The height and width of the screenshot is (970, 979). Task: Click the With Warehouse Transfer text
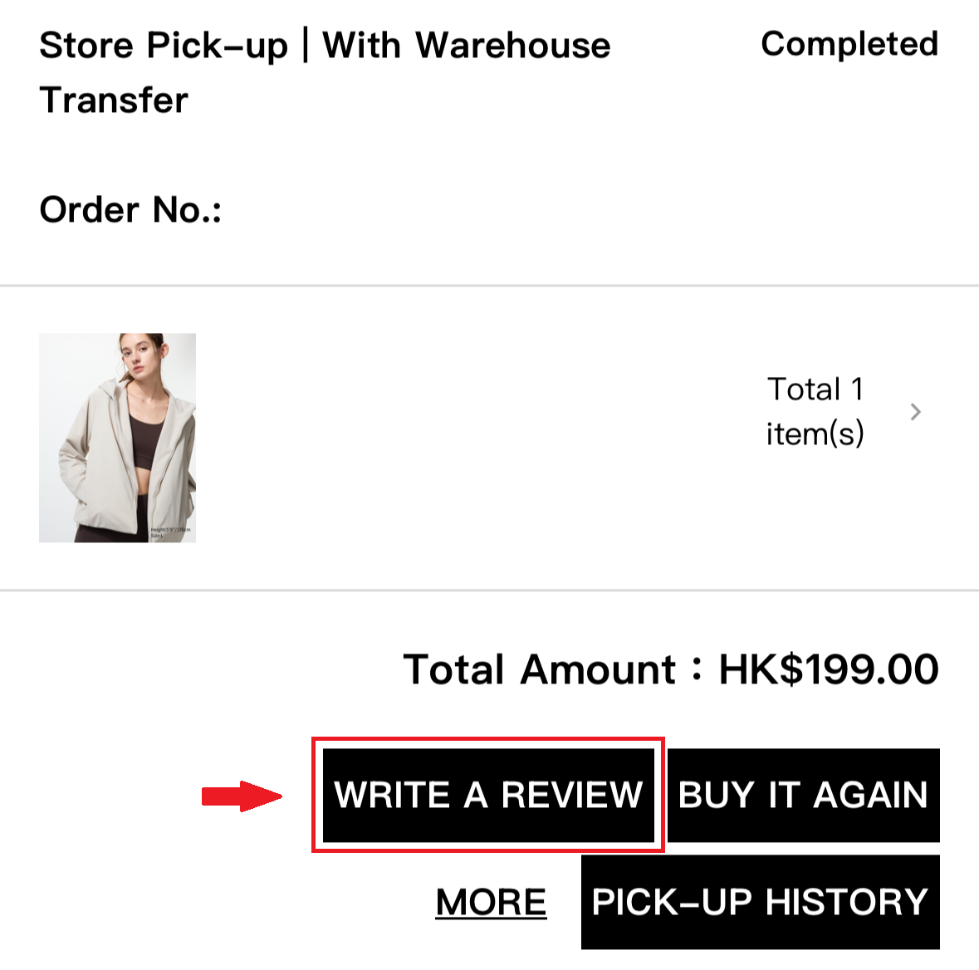[x=466, y=46]
